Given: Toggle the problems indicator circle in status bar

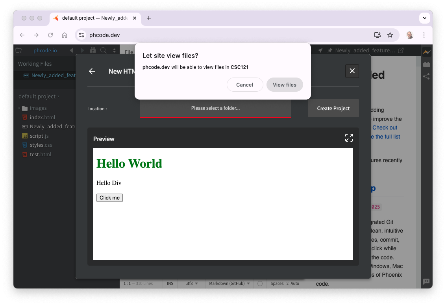Looking at the screenshot, I should [260, 283].
